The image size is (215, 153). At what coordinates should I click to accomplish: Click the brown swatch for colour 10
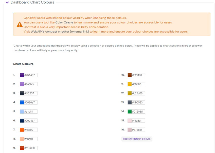pyautogui.click(x=130, y=75)
